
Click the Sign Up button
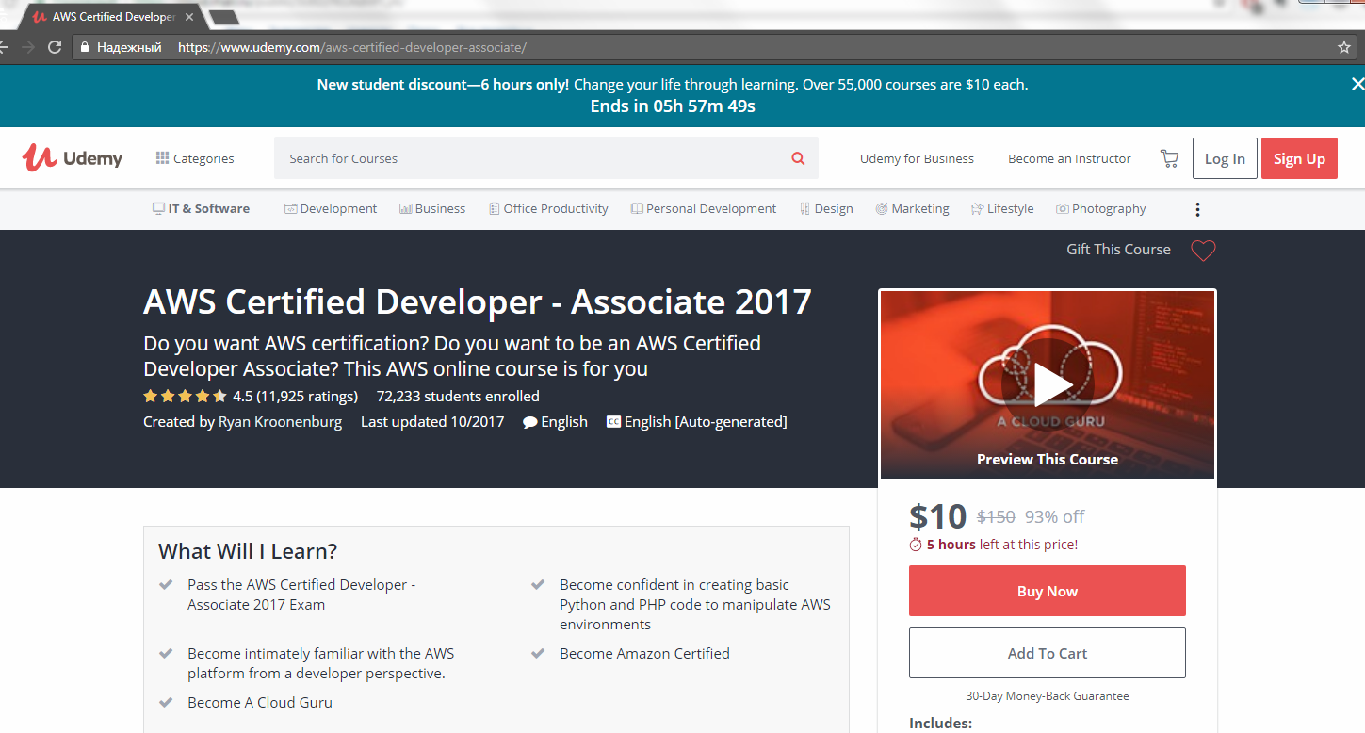(1299, 158)
